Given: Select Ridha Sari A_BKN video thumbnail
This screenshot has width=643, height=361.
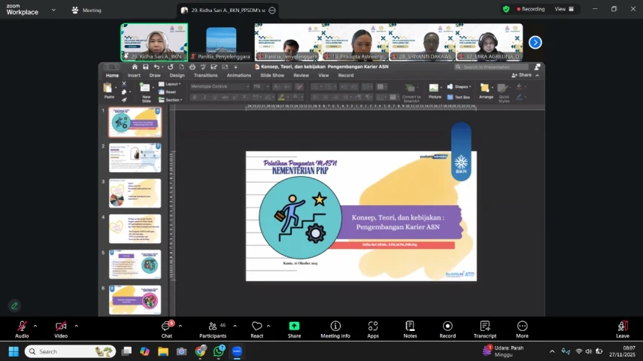Looking at the screenshot, I should [x=154, y=42].
